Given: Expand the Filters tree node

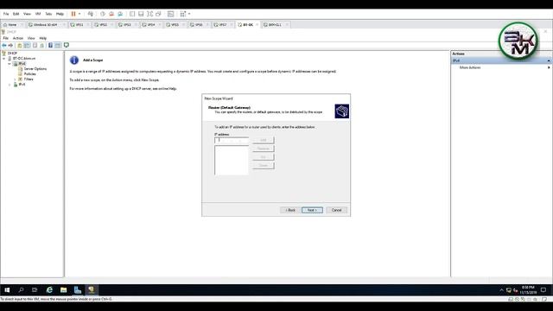Looking at the screenshot, I should tap(15, 79).
